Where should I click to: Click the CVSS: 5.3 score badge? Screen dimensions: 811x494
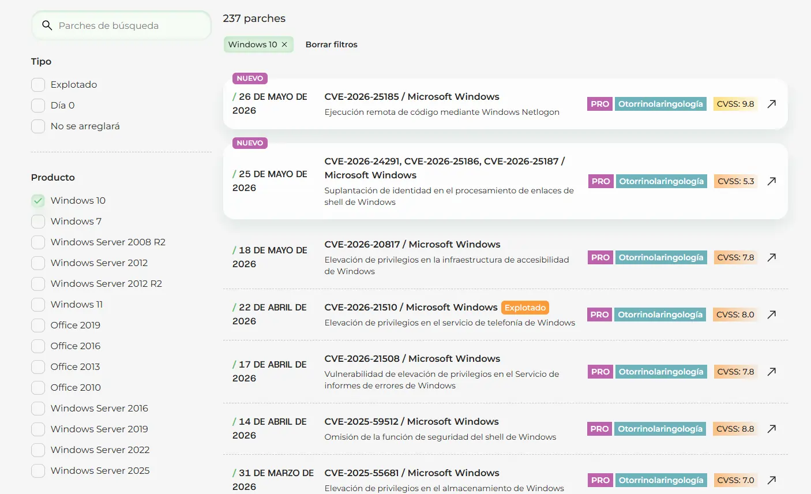click(735, 181)
